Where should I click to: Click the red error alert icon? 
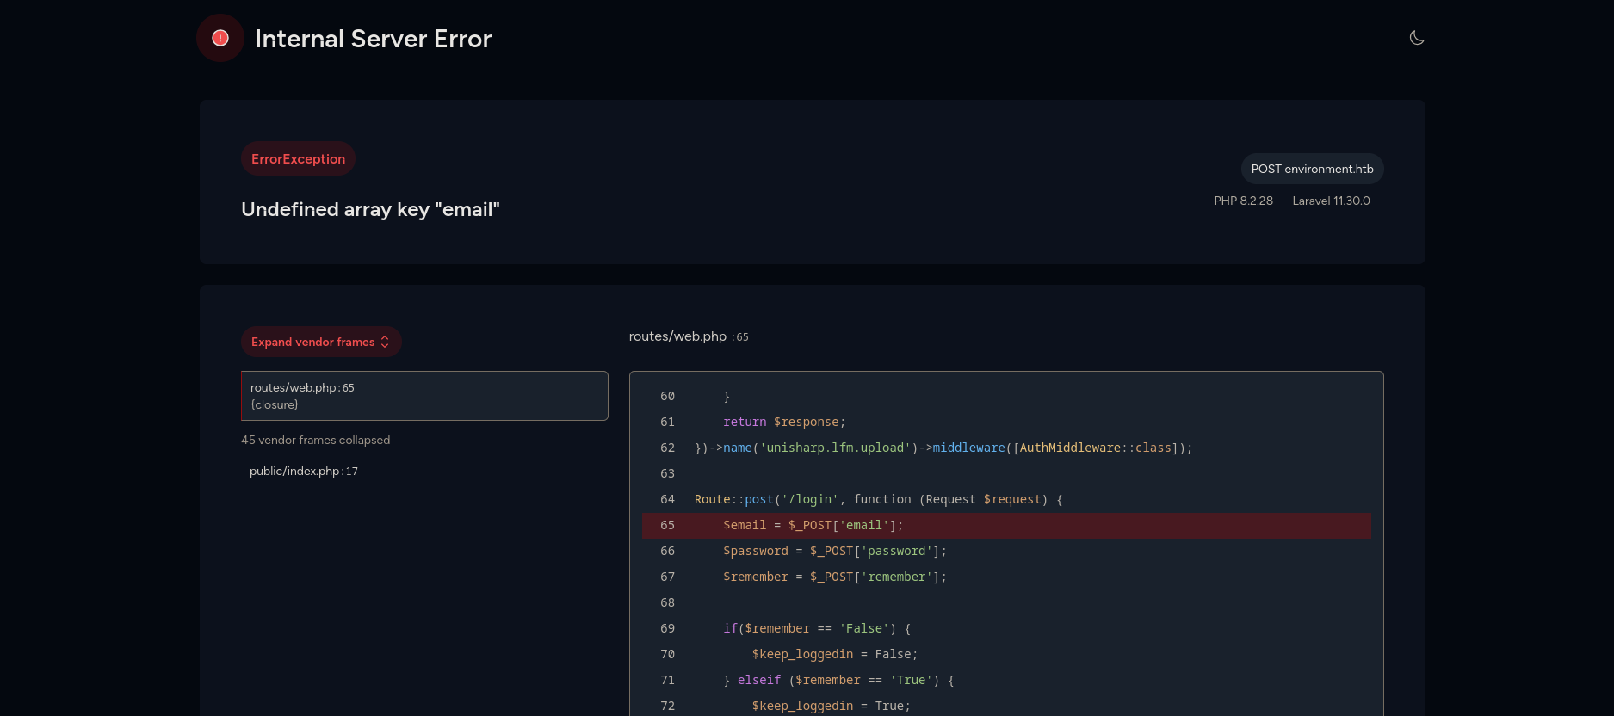point(220,38)
